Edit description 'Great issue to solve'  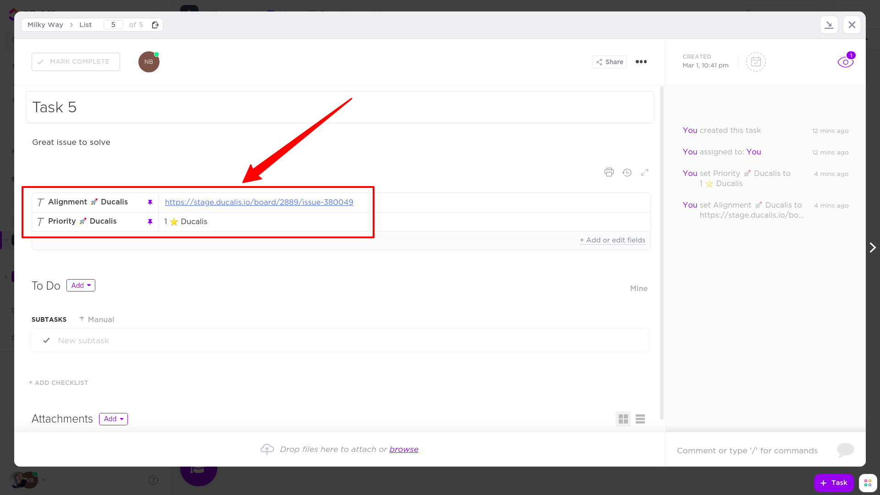(71, 142)
